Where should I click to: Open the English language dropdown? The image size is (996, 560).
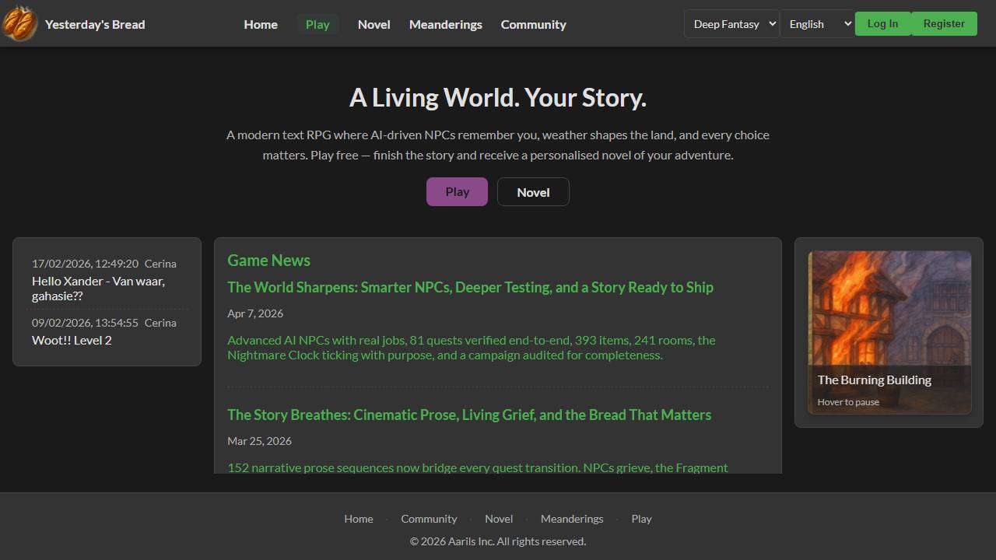coord(817,24)
